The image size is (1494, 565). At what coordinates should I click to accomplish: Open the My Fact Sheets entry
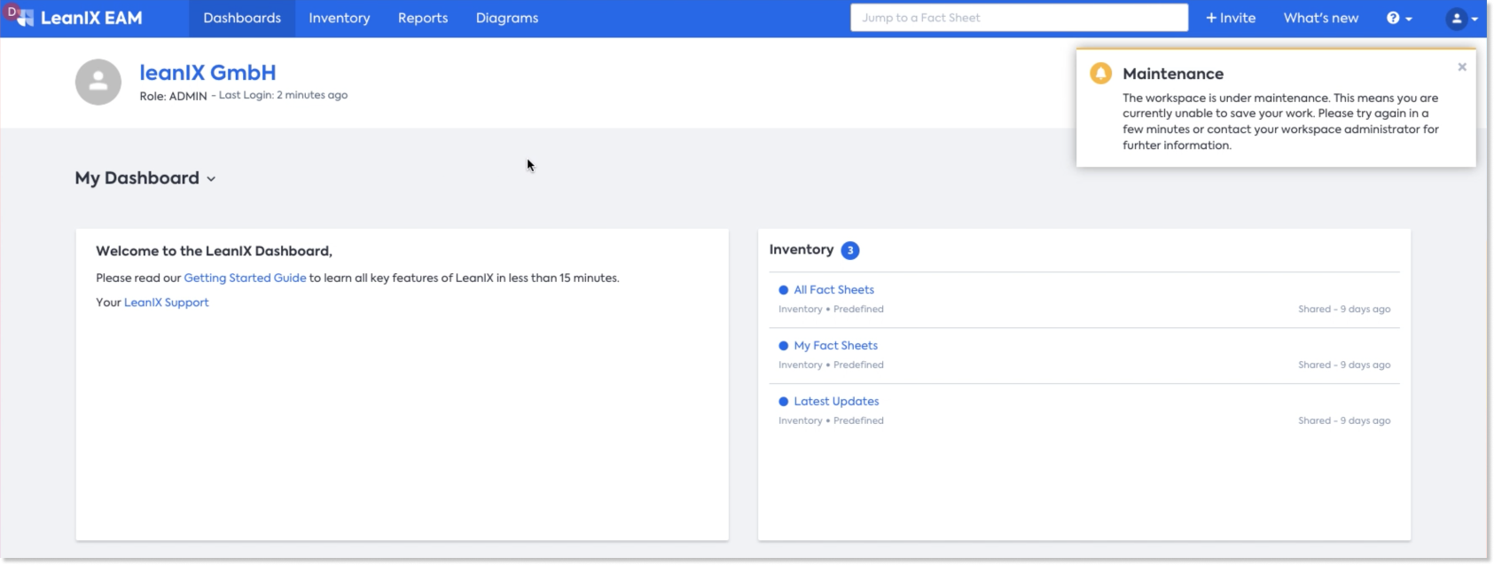coord(835,346)
